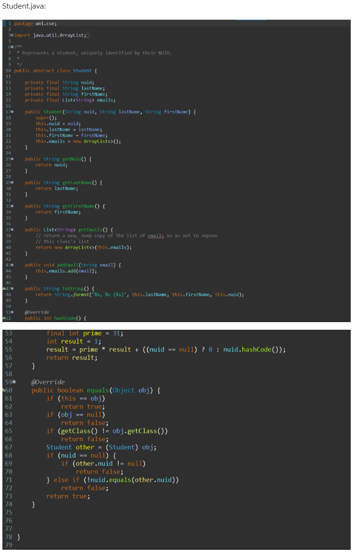
Task: Collapse the Student constructor fold on line 17
Action: [x=12, y=112]
